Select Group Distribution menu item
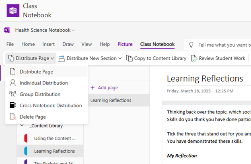 coord(46,94)
